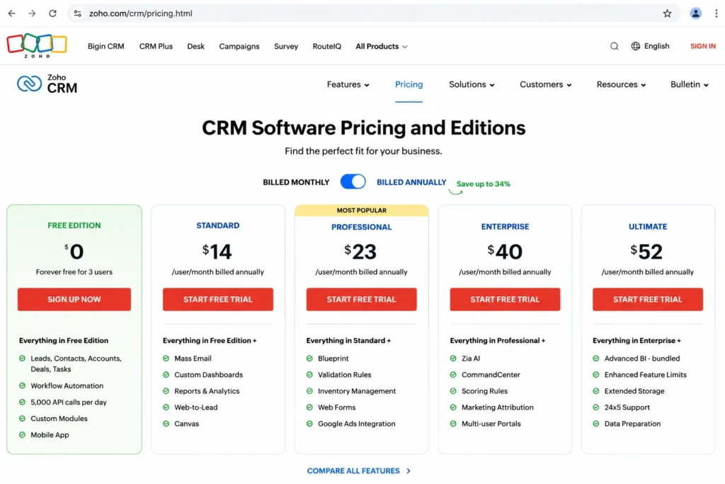Expand the Bulletin menu dropdown
The height and width of the screenshot is (484, 725).
coord(690,84)
